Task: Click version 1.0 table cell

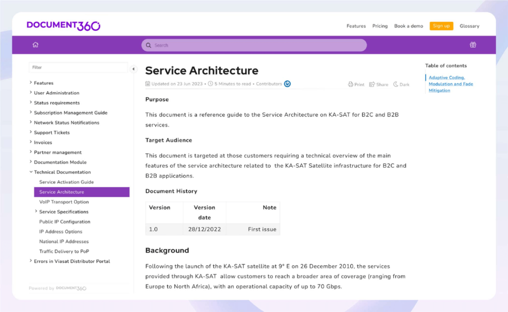Action: click(x=164, y=229)
